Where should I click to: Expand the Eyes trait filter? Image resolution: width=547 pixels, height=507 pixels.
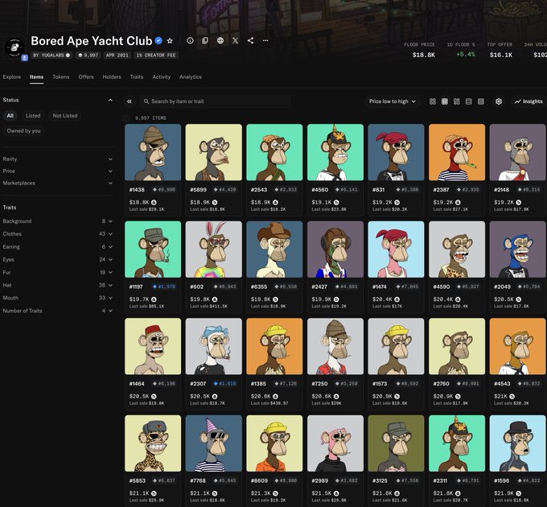(x=58, y=260)
